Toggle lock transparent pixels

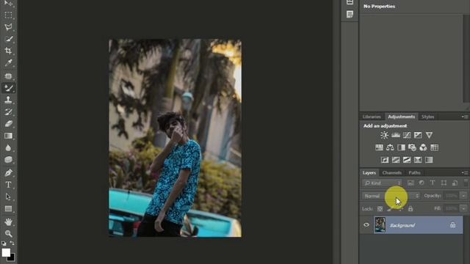click(x=380, y=208)
